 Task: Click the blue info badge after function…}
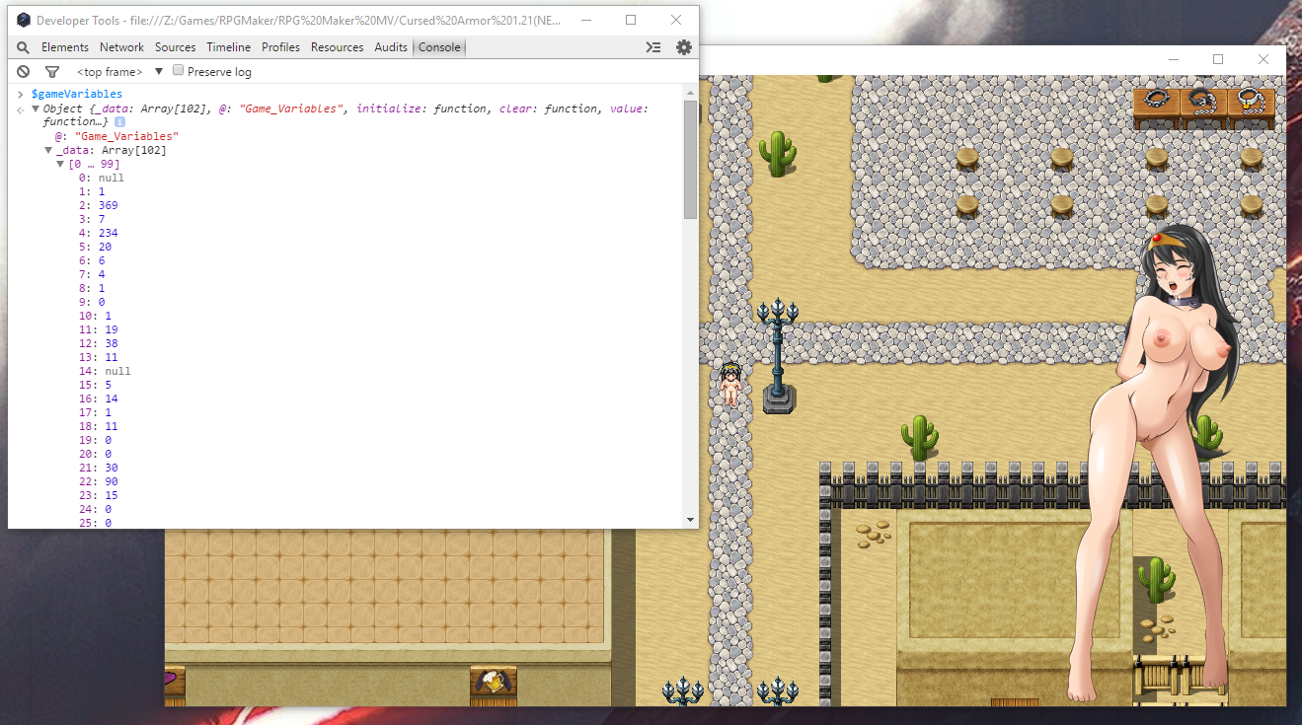[x=119, y=122]
